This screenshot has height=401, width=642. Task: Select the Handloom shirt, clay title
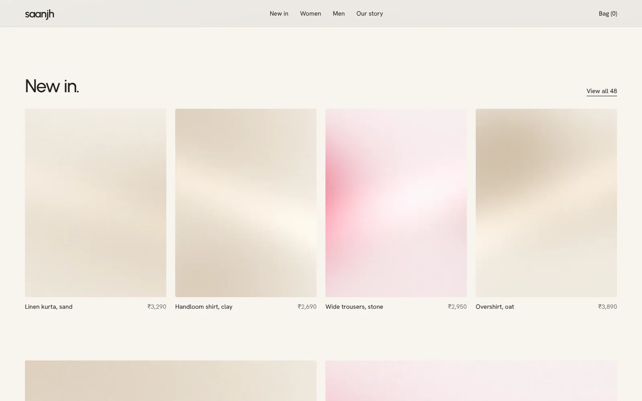(204, 307)
